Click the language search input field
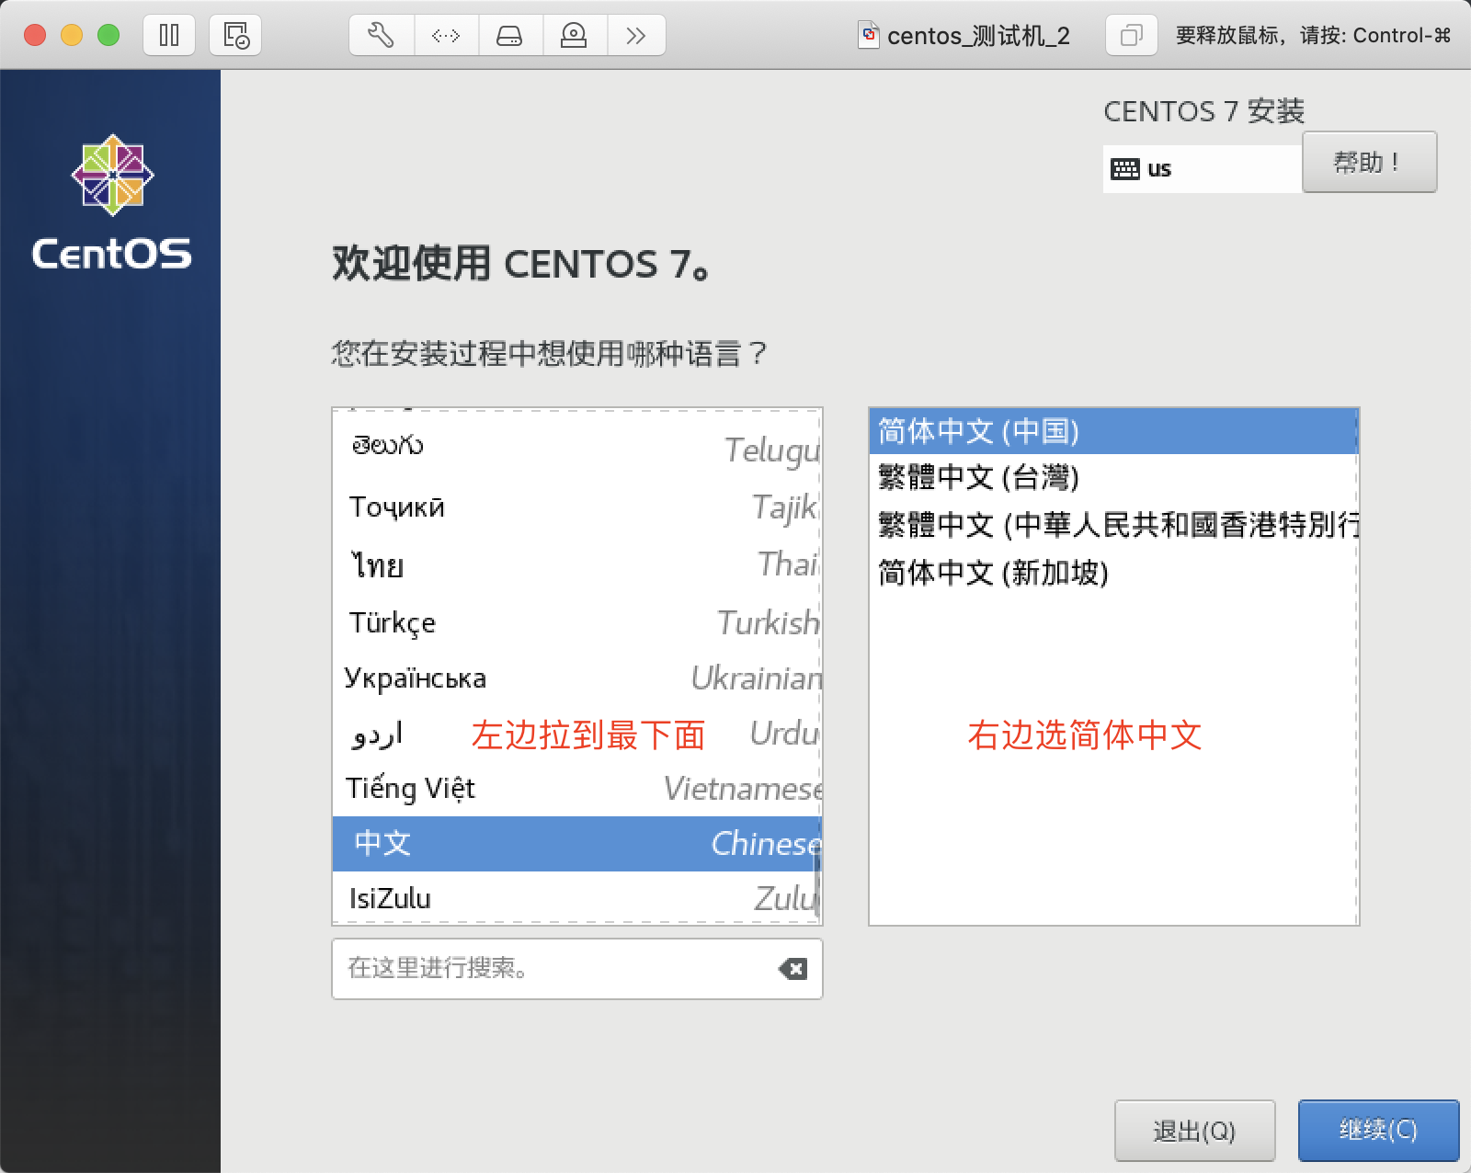This screenshot has width=1471, height=1173. tap(577, 968)
